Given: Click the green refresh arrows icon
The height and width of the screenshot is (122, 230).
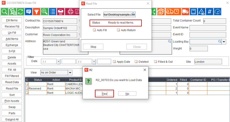Looking at the screenshot, I should (x=20, y=11).
